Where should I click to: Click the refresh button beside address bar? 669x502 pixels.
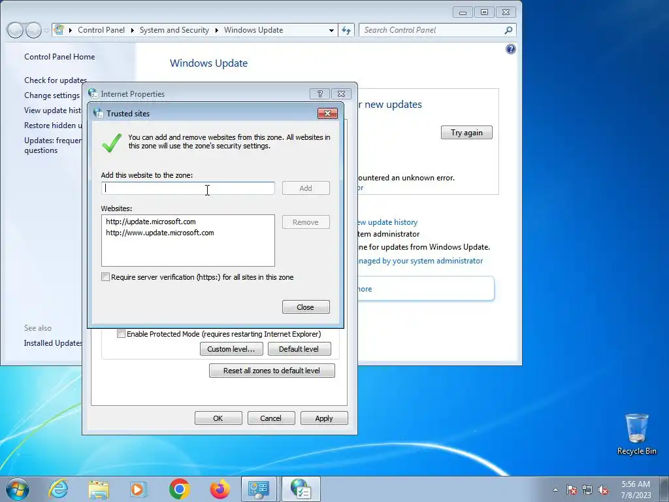point(346,30)
